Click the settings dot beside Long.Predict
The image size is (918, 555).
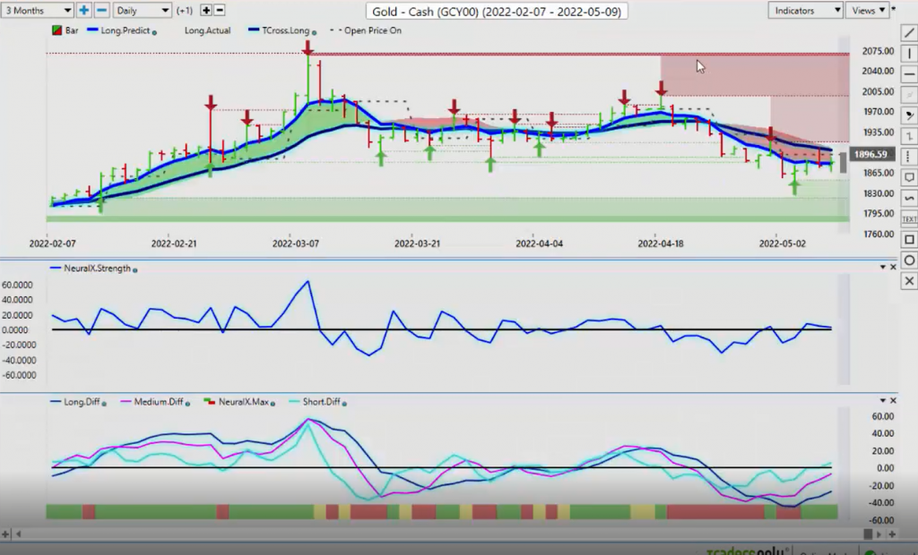click(154, 33)
